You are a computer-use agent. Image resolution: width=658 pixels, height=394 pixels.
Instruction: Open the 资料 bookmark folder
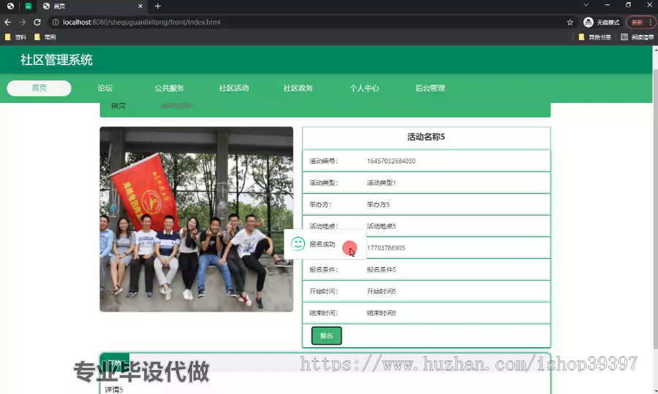(x=15, y=37)
